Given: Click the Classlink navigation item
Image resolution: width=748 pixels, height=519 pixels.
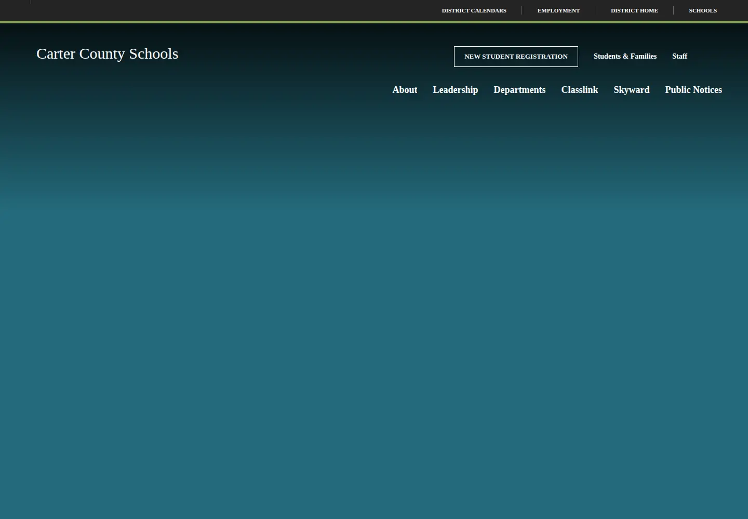Looking at the screenshot, I should point(579,90).
